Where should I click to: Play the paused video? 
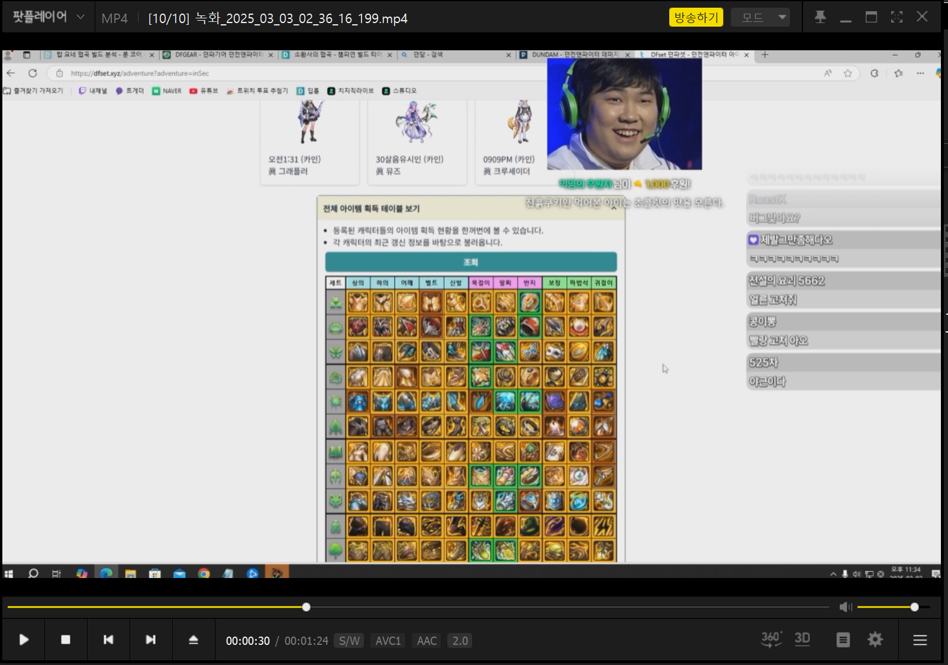(24, 640)
